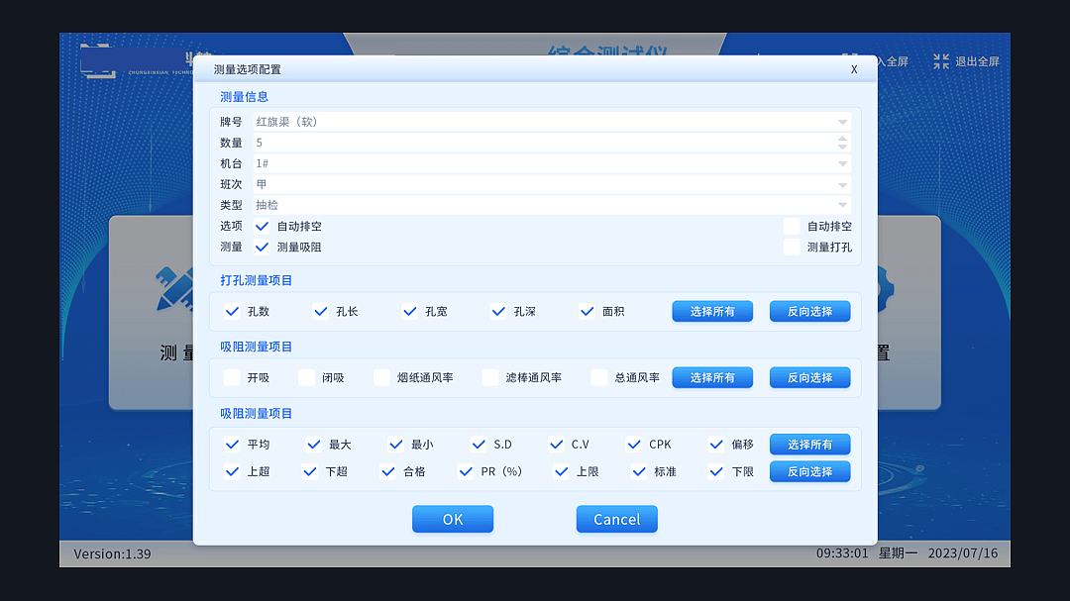Check the 烟纸通风率 option
1070x601 pixels.
click(381, 377)
